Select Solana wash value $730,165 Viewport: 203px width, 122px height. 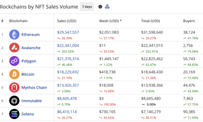tap(107, 112)
